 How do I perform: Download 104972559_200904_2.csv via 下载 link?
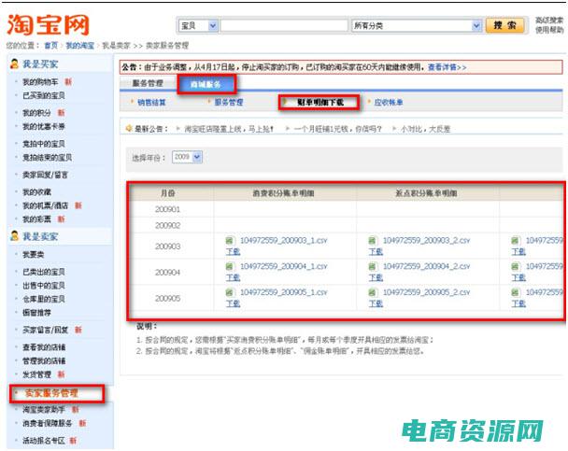click(376, 277)
